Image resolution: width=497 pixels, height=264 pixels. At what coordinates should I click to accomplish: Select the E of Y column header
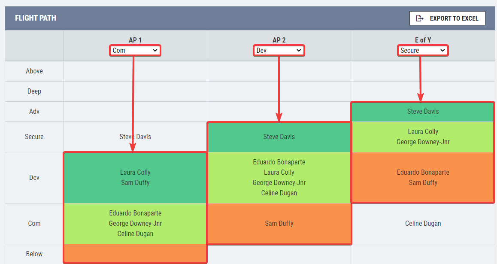point(423,40)
